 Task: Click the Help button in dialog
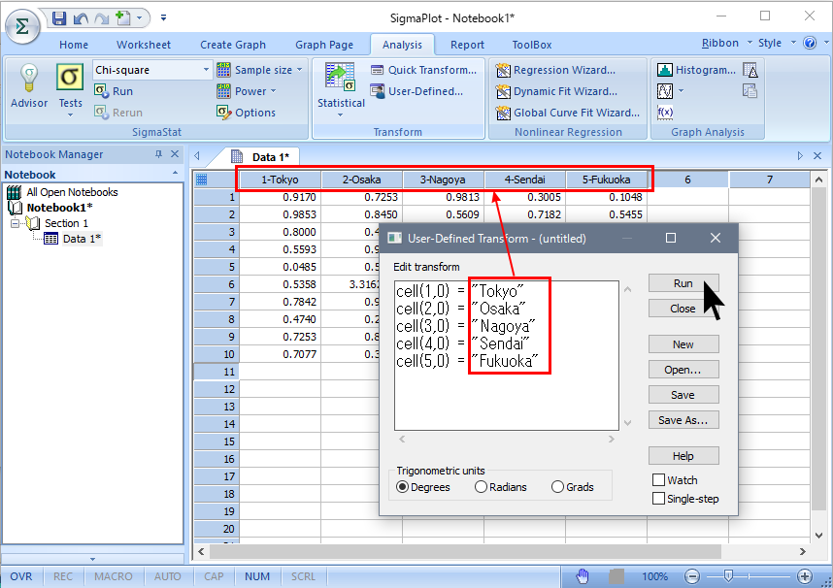(683, 456)
